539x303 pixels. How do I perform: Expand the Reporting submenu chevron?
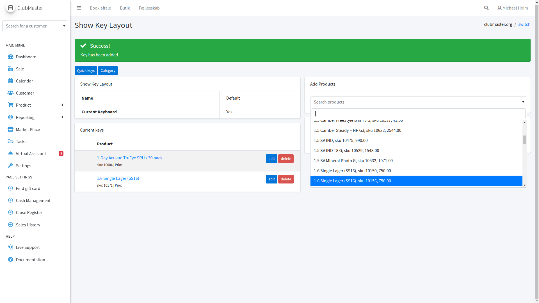click(x=62, y=117)
